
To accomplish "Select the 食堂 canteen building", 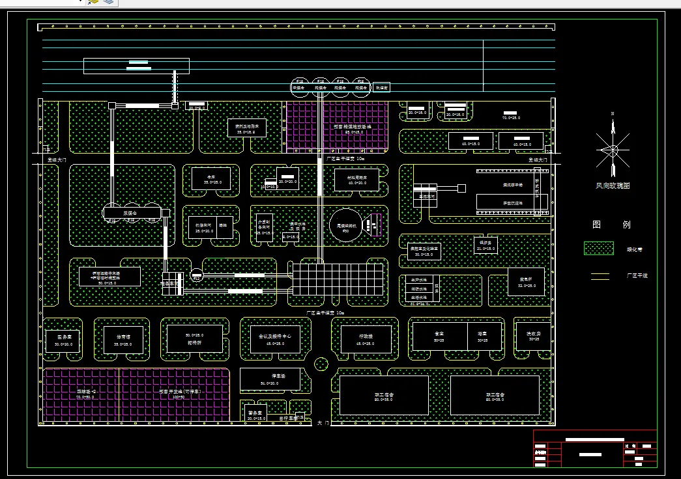I will point(439,337).
